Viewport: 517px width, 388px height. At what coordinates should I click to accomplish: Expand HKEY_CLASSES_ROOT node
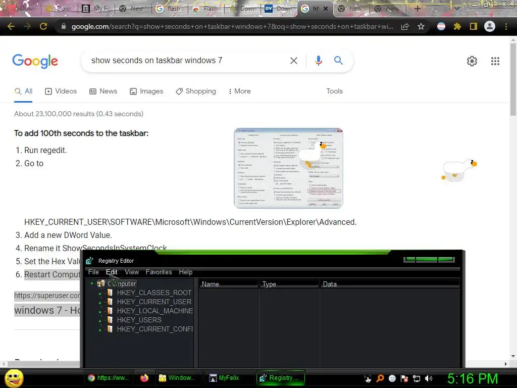pyautogui.click(x=100, y=293)
